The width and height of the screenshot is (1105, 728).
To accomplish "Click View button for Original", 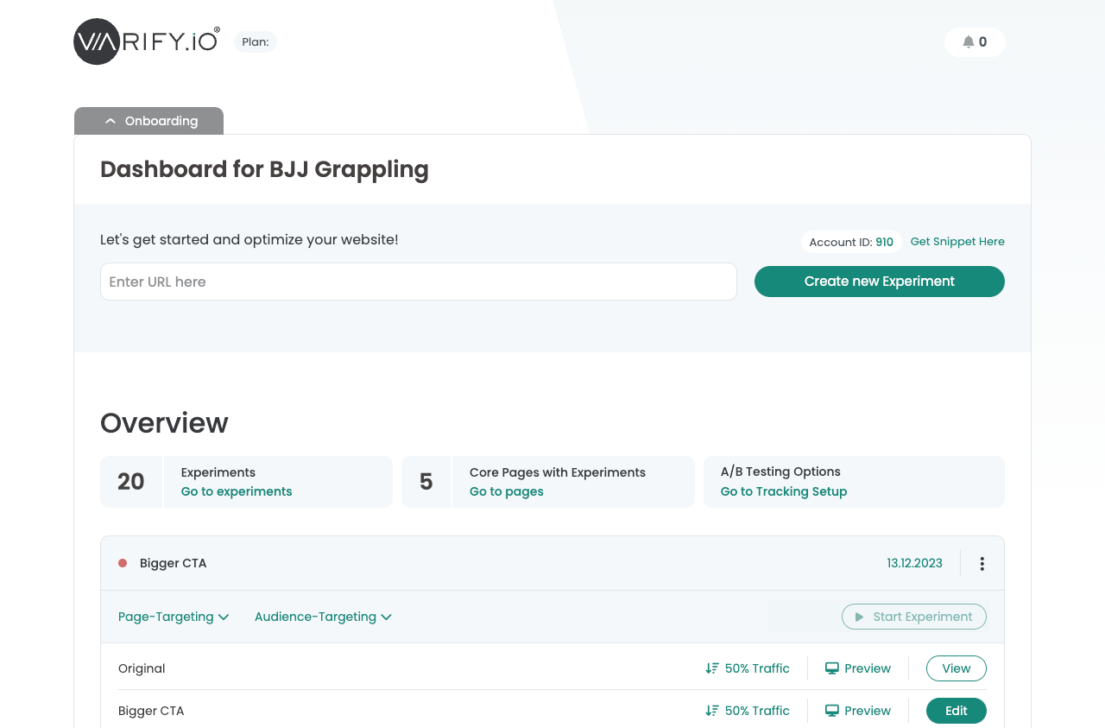I will [x=956, y=668].
